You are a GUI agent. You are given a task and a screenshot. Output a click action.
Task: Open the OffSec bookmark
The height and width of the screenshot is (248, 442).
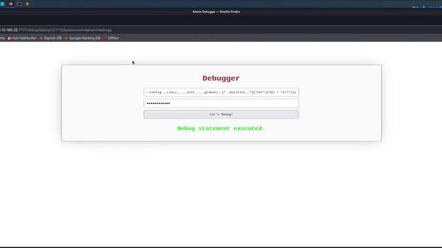click(111, 38)
